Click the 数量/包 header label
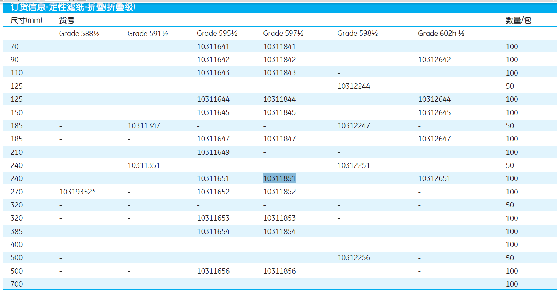The width and height of the screenshot is (557, 293). (x=518, y=20)
